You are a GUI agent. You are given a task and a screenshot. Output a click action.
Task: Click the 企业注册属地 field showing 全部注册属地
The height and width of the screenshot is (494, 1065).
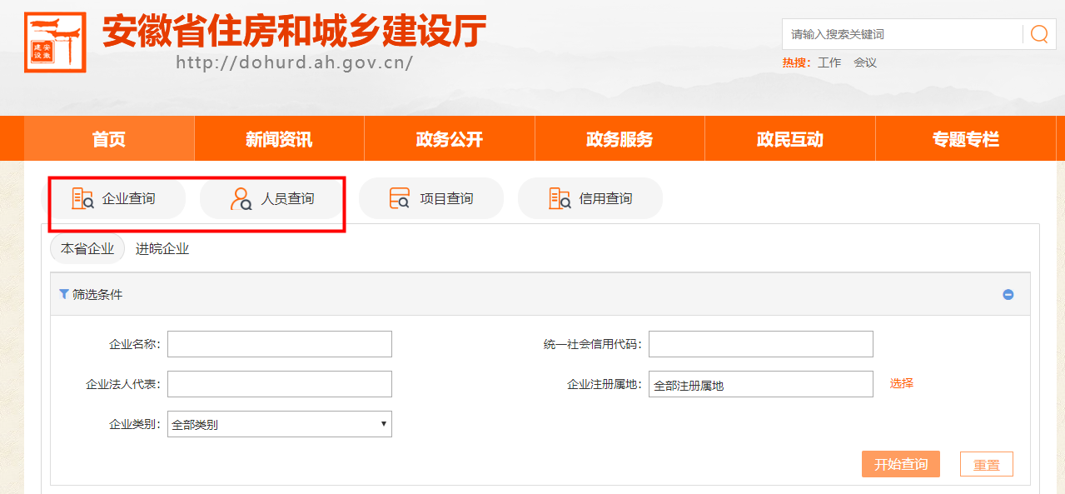tap(761, 384)
